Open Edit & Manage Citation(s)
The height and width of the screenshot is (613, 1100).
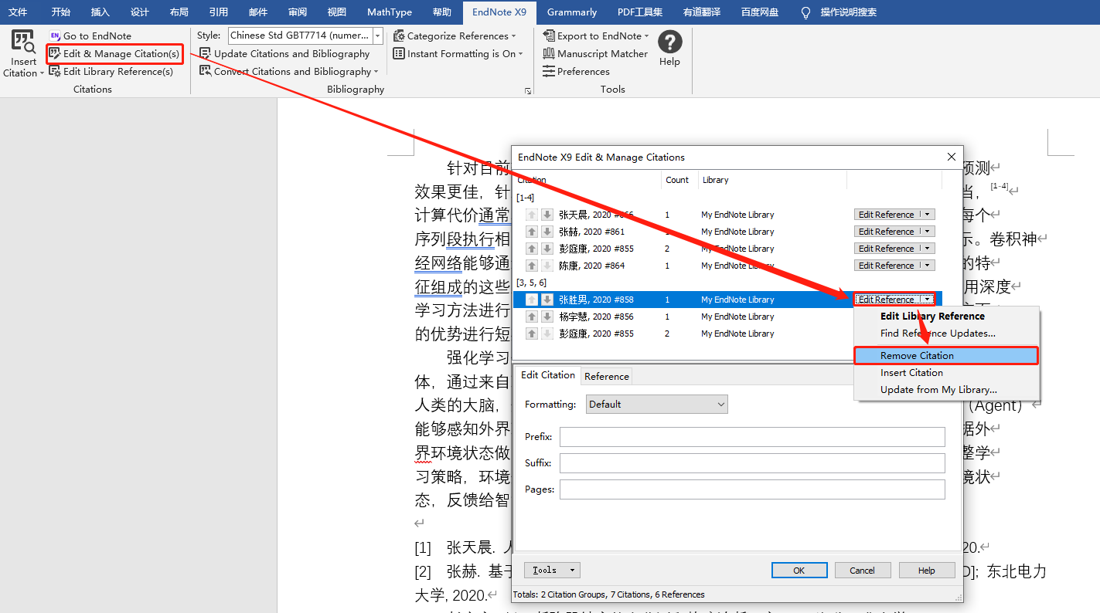[114, 53]
